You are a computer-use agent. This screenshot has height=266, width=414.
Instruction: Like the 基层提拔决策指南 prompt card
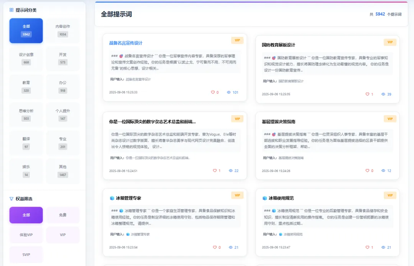pyautogui.click(x=367, y=170)
